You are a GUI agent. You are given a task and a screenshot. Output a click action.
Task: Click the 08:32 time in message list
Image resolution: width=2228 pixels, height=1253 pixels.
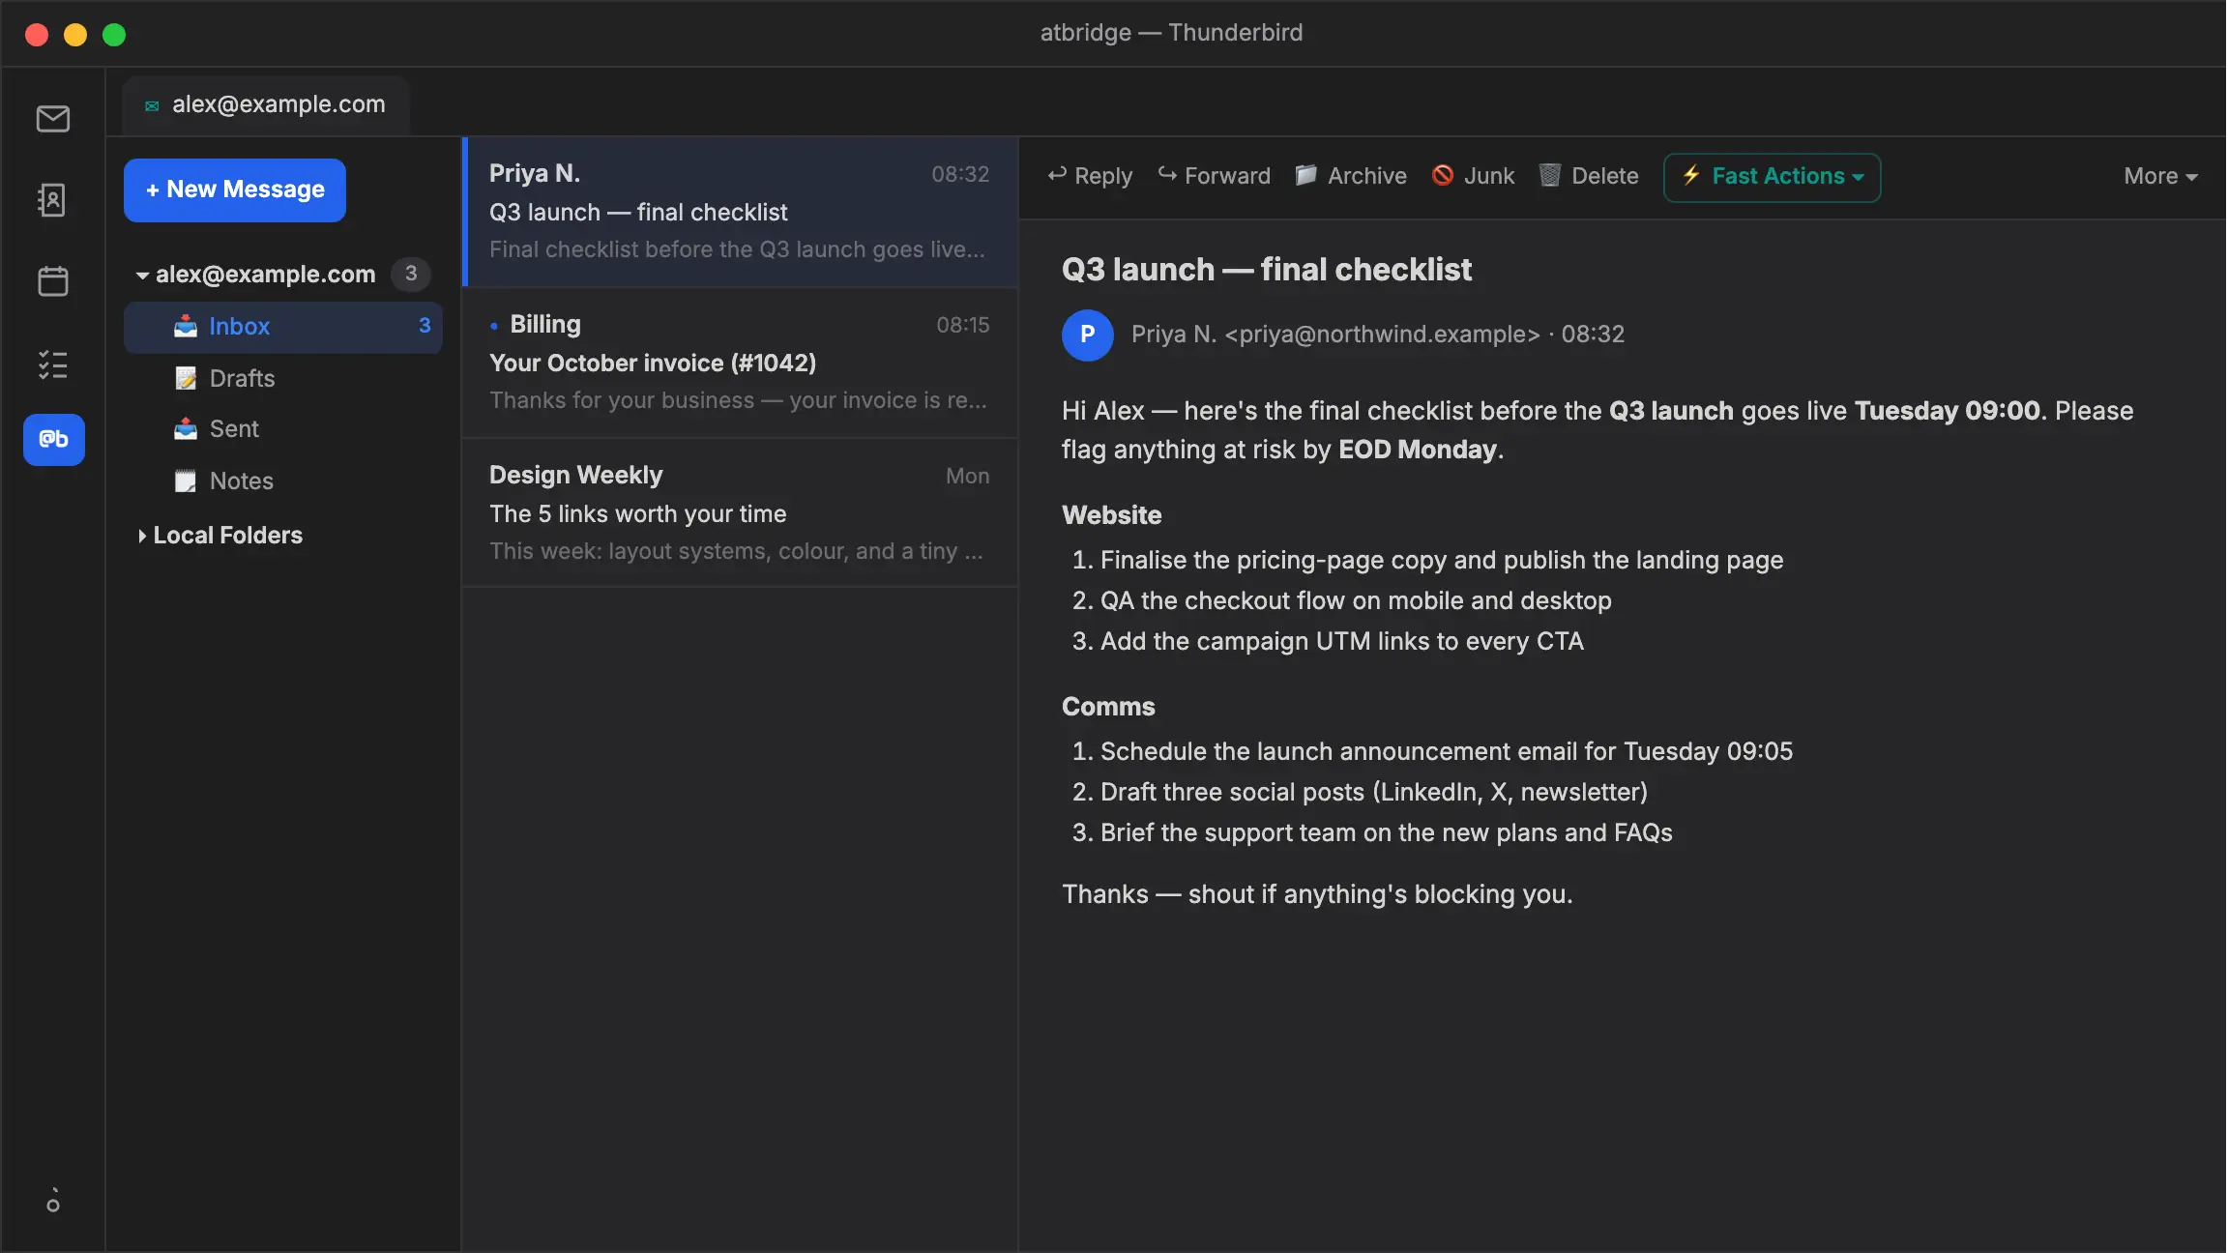[x=960, y=174]
